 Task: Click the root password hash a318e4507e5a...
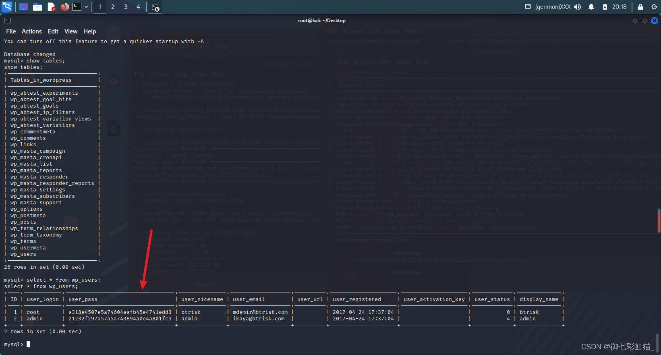120,312
